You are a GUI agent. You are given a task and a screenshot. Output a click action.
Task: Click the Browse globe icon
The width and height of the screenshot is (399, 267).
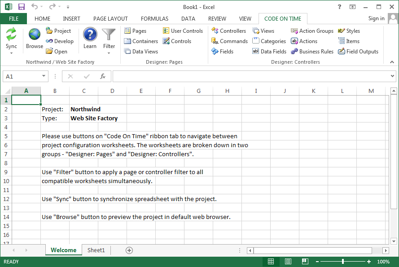coord(35,35)
